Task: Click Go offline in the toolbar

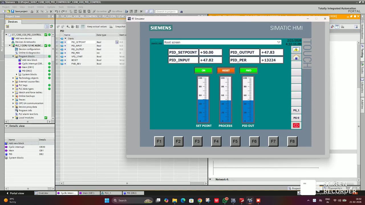Action: 115,11
